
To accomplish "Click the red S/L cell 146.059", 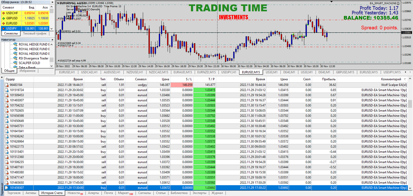I will 182,85.
